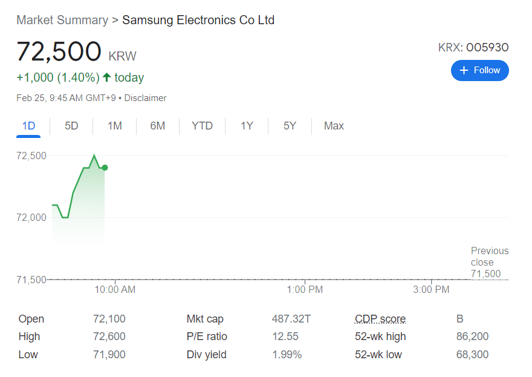Screen dimensions: 532x377
Task: Click the green current price dot
Action: [105, 168]
